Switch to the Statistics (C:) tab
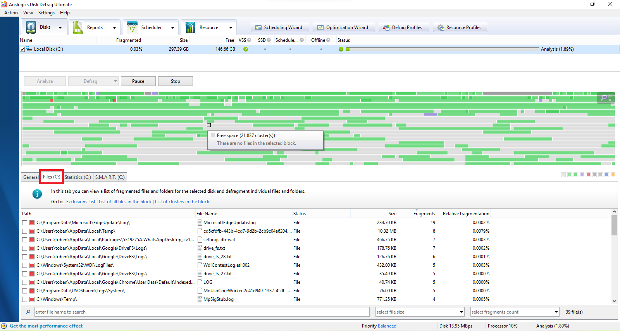Viewport: 620px width, 331px height. click(77, 177)
